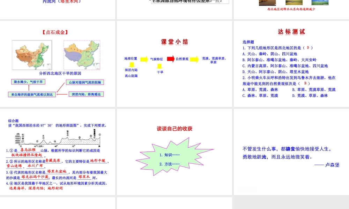Click red answer 远离海洋，深居内陆；地形封闭
The width and height of the screenshot is (349, 209).
tap(36, 188)
